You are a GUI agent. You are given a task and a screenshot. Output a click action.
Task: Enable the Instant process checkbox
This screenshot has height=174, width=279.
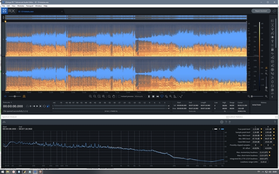(x=119, y=96)
